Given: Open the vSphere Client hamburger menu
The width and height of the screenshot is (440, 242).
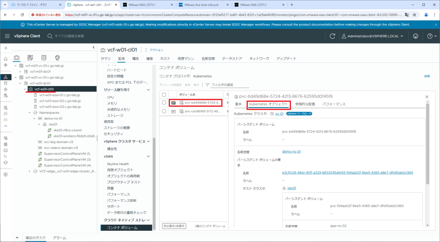Looking at the screenshot, I should tap(7, 36).
